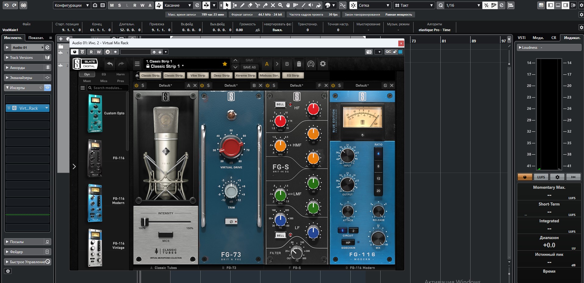Open the Меди. tab in right zone

[x=538, y=38]
